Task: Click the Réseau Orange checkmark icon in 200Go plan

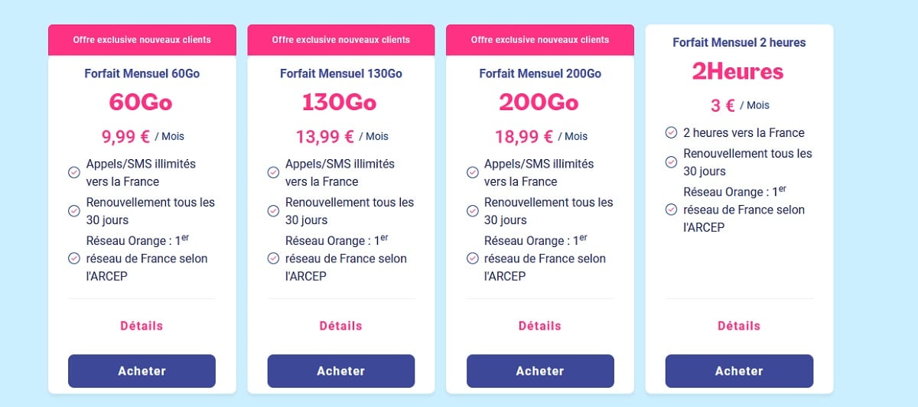Action: click(x=472, y=258)
